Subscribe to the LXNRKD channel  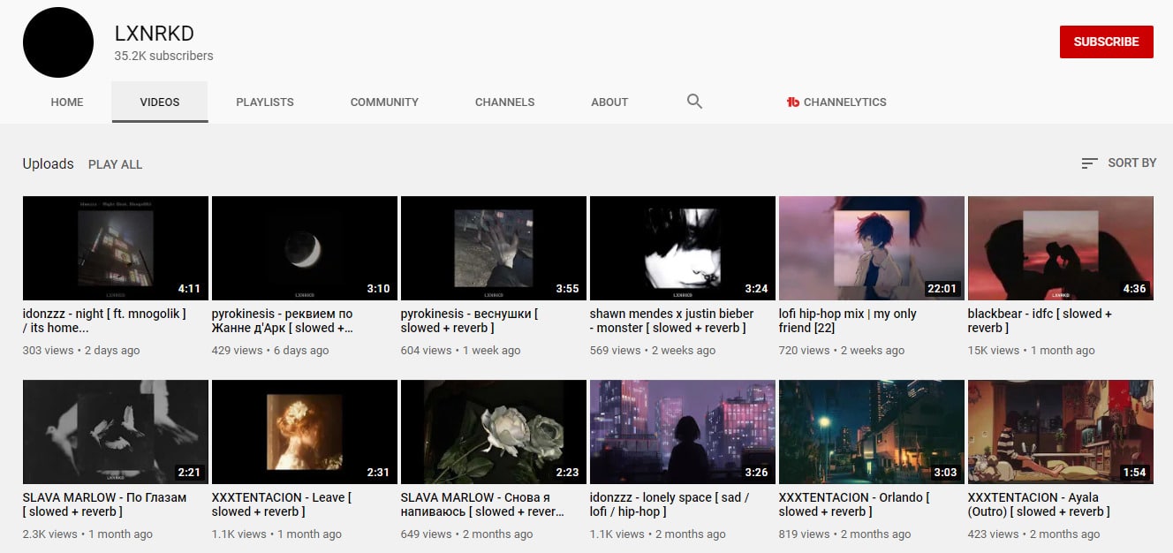pyautogui.click(x=1106, y=42)
